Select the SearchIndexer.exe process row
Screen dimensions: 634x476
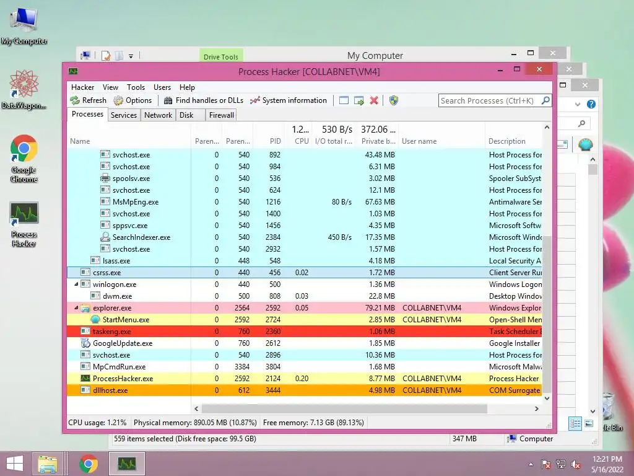coord(305,237)
